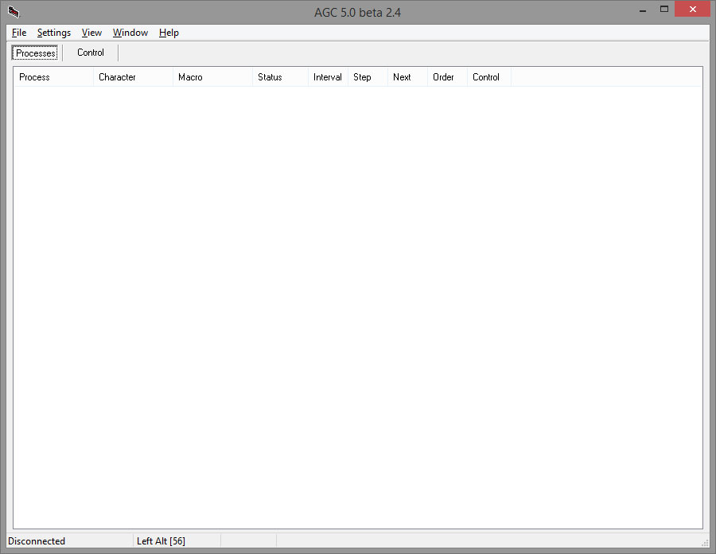Click the AGC app icon in title bar

click(14, 12)
